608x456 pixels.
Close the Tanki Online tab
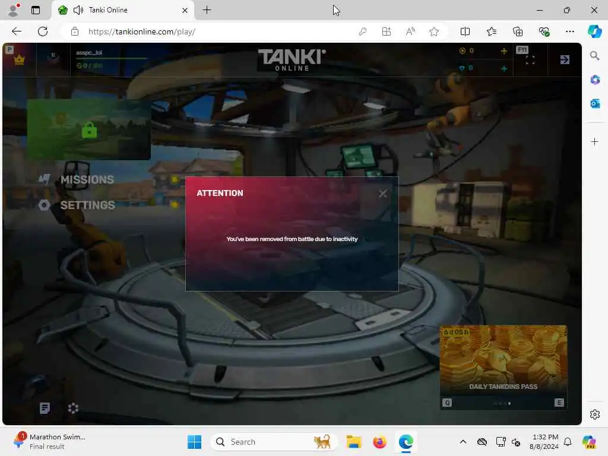pos(185,10)
